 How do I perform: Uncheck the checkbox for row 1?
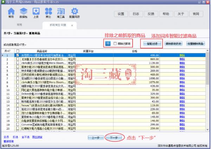[x=18, y=55]
